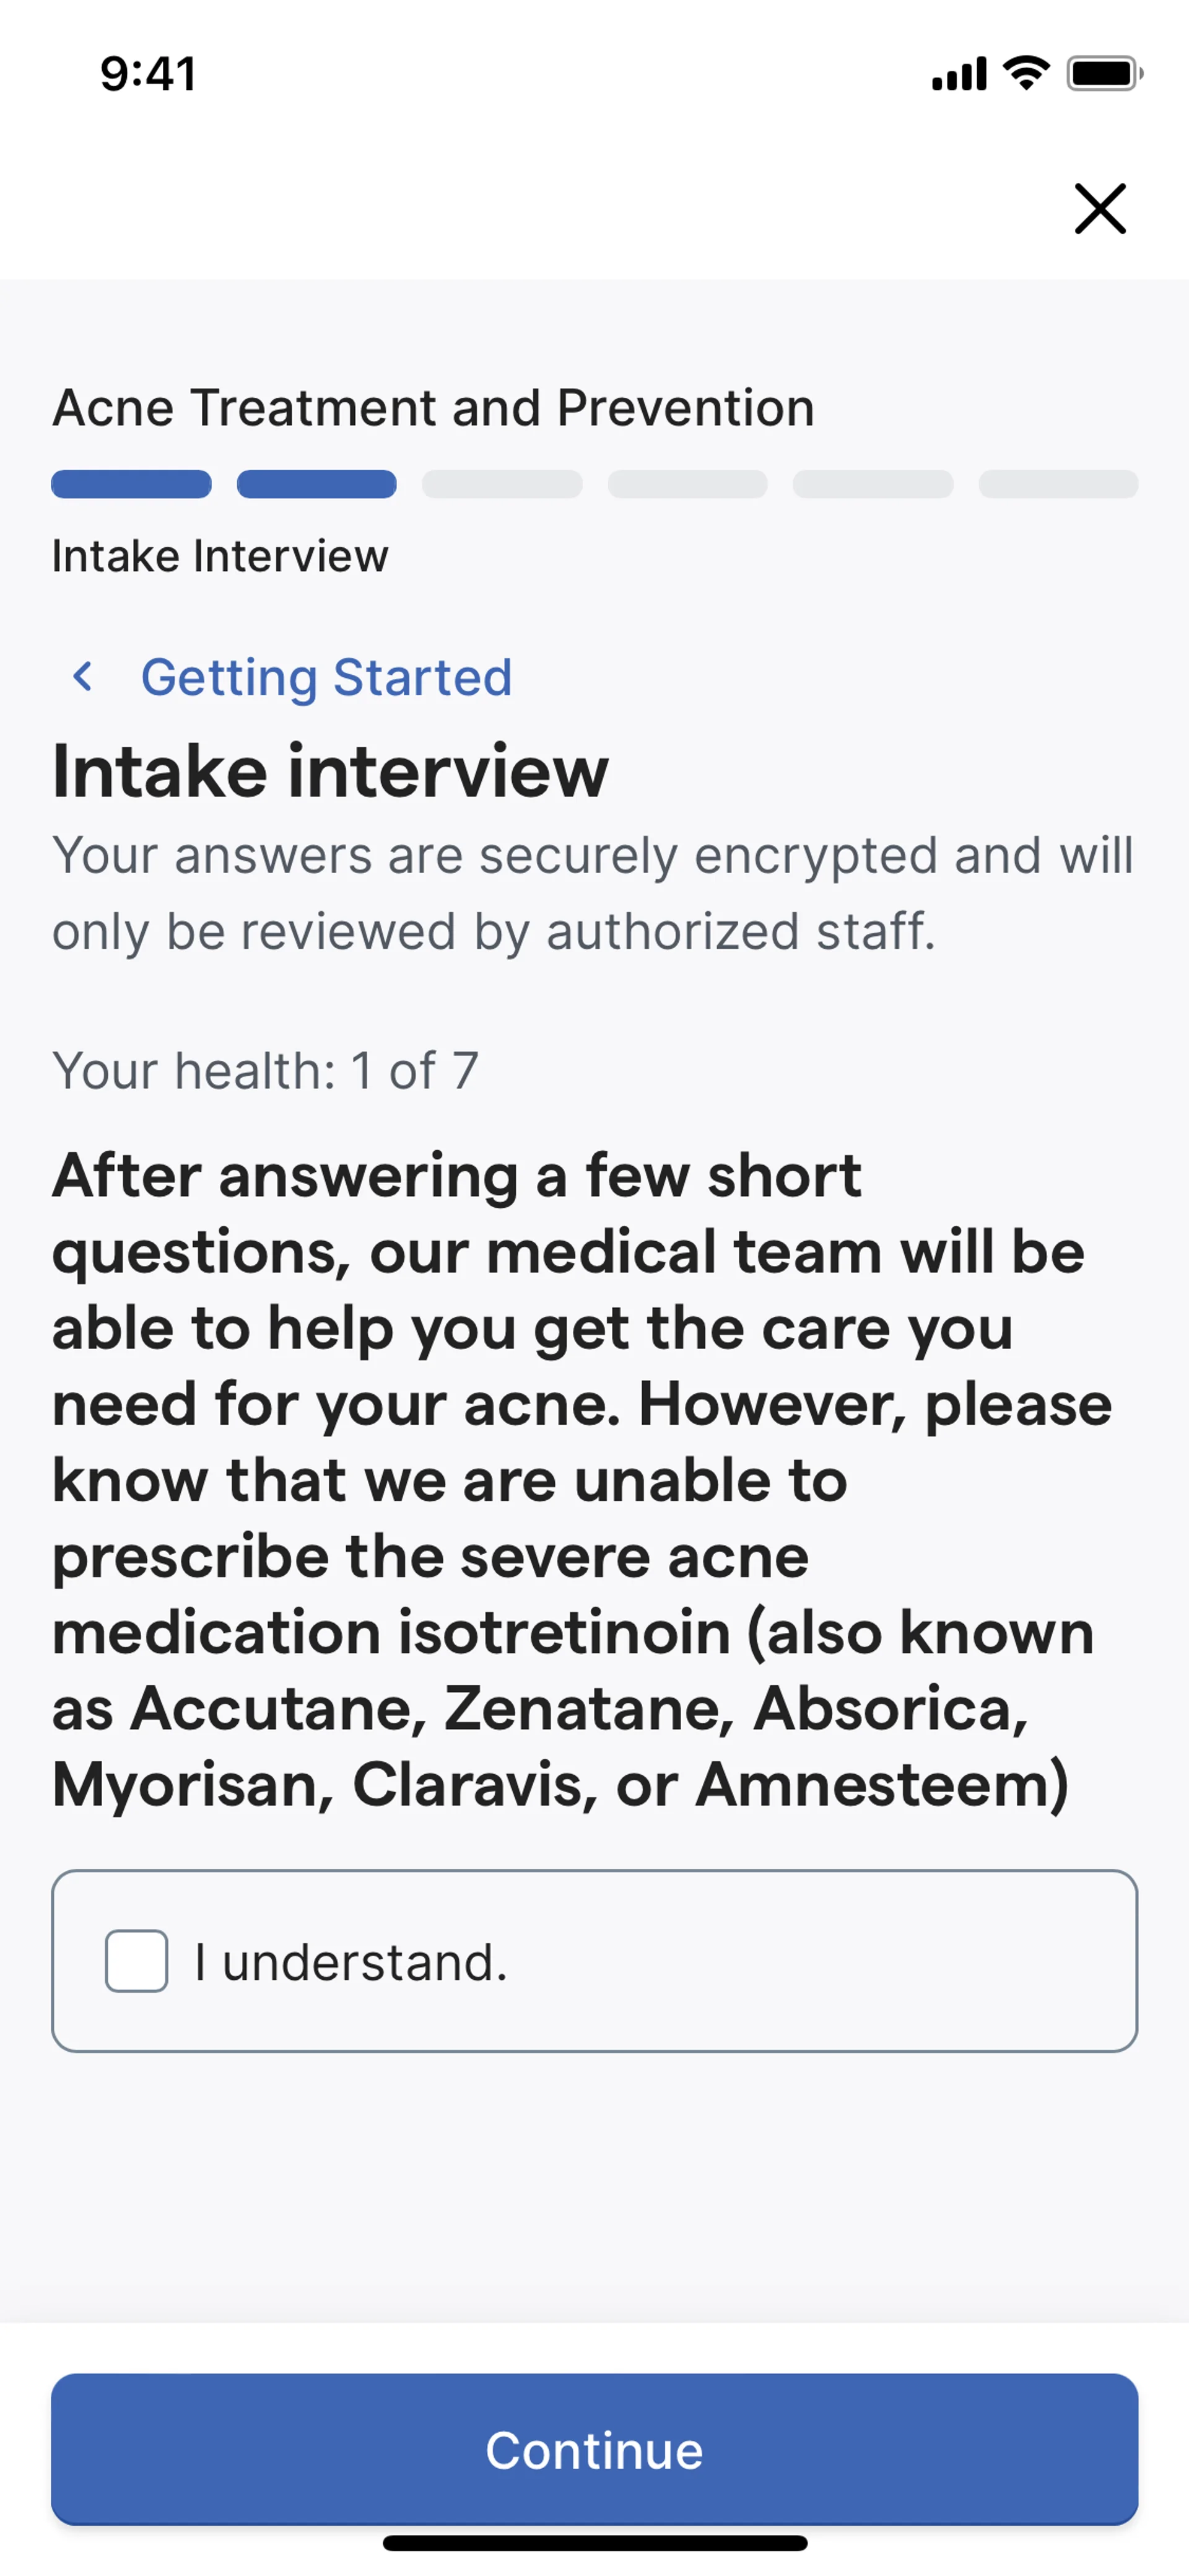1189x2576 pixels.
Task: Tap the "Acne Treatment and Prevention" title
Action: [x=433, y=408]
